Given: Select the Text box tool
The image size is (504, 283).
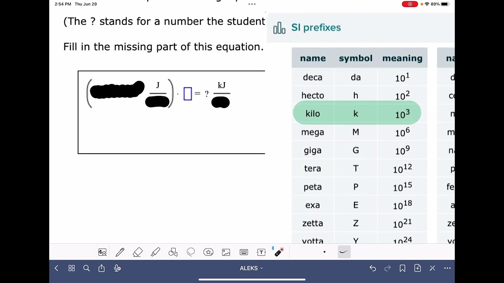Looking at the screenshot, I should pyautogui.click(x=261, y=252).
